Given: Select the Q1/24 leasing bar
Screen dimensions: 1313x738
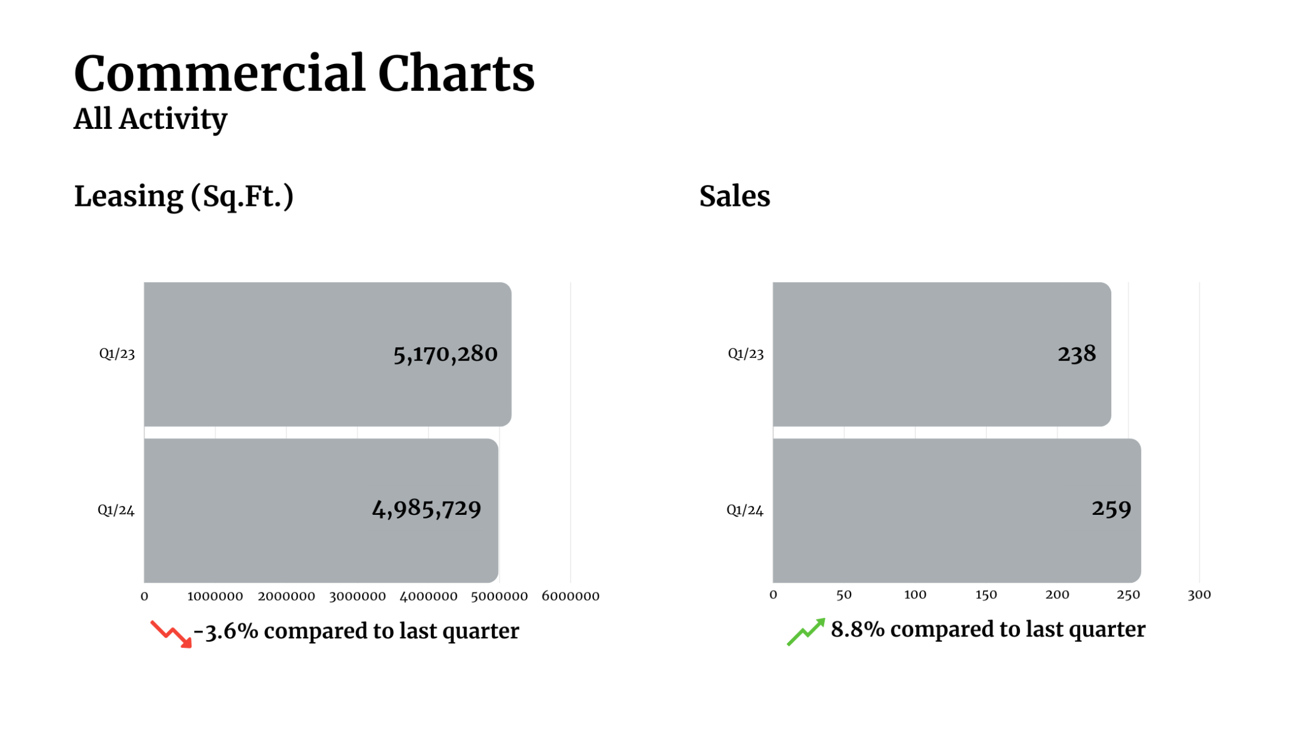Looking at the screenshot, I should 257,510.
